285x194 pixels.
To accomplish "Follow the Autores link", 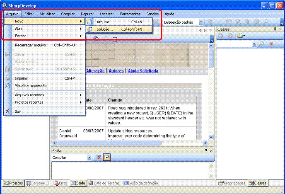I will [x=116, y=71].
